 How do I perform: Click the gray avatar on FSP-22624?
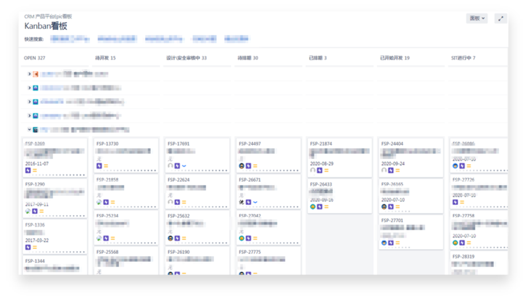click(x=170, y=202)
